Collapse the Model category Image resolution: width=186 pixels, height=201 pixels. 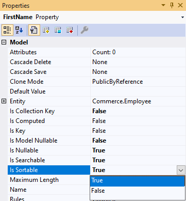(x=4, y=42)
